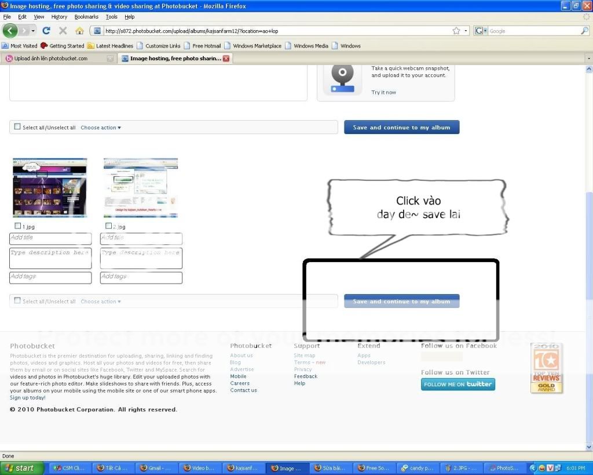Open the Latest Headlines feed bookmark

pyautogui.click(x=110, y=46)
